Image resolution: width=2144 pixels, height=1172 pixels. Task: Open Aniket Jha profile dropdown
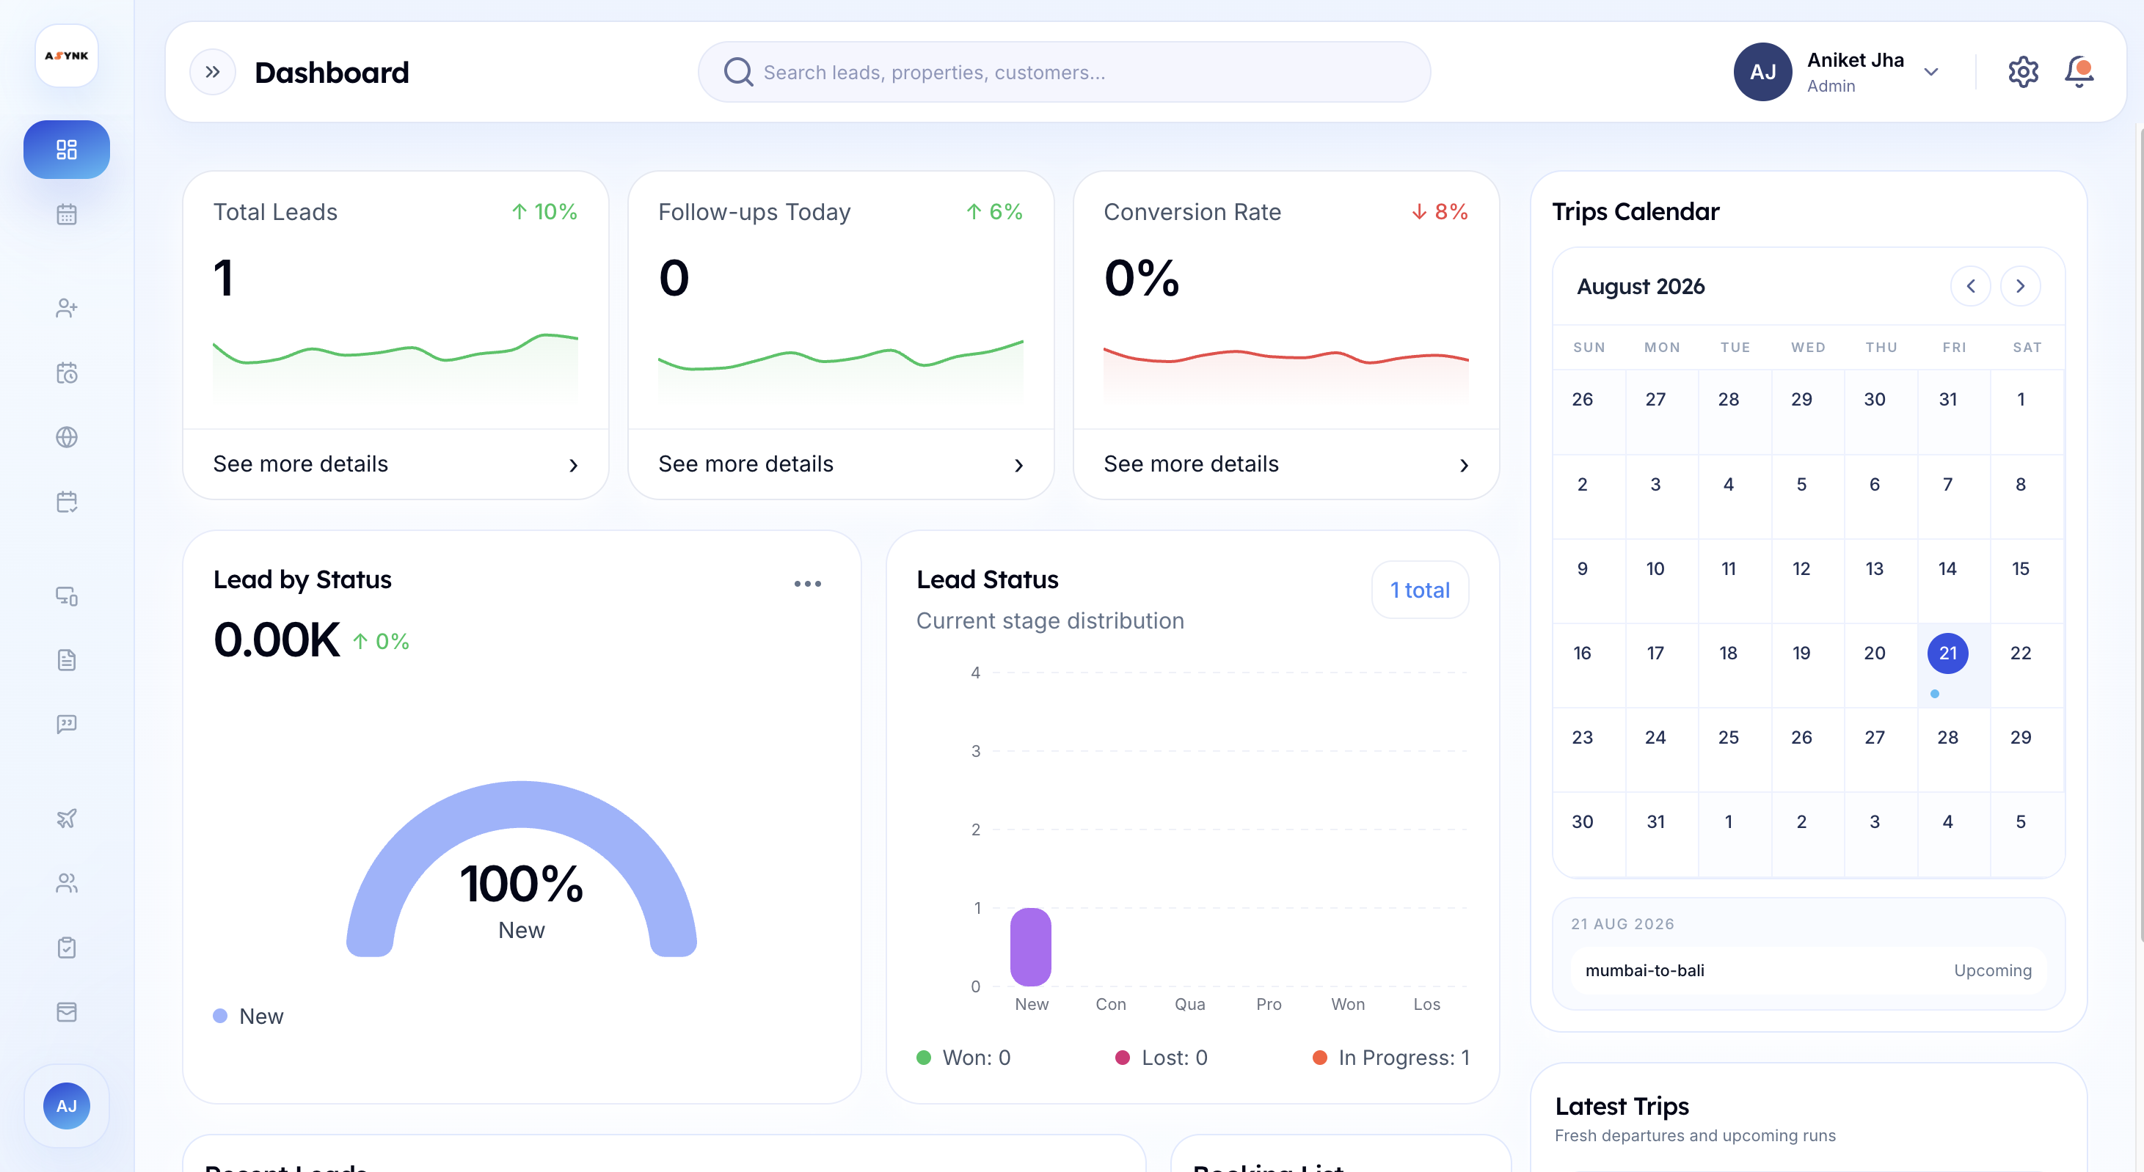[1838, 73]
